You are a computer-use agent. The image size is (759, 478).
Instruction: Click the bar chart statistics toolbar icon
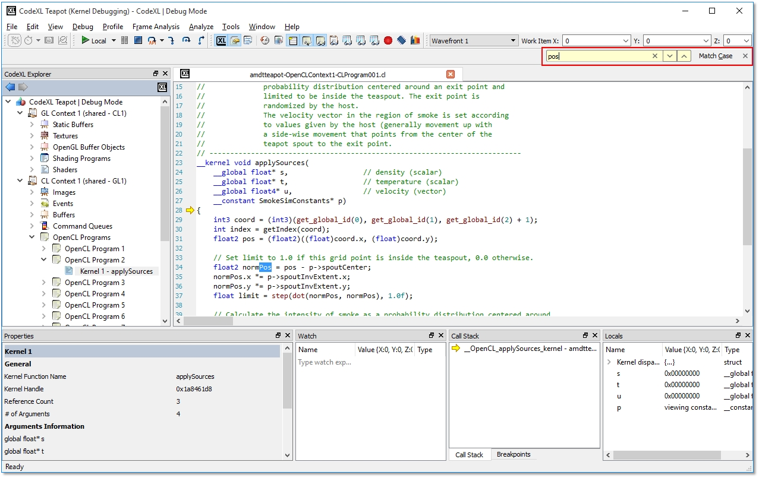pos(415,41)
